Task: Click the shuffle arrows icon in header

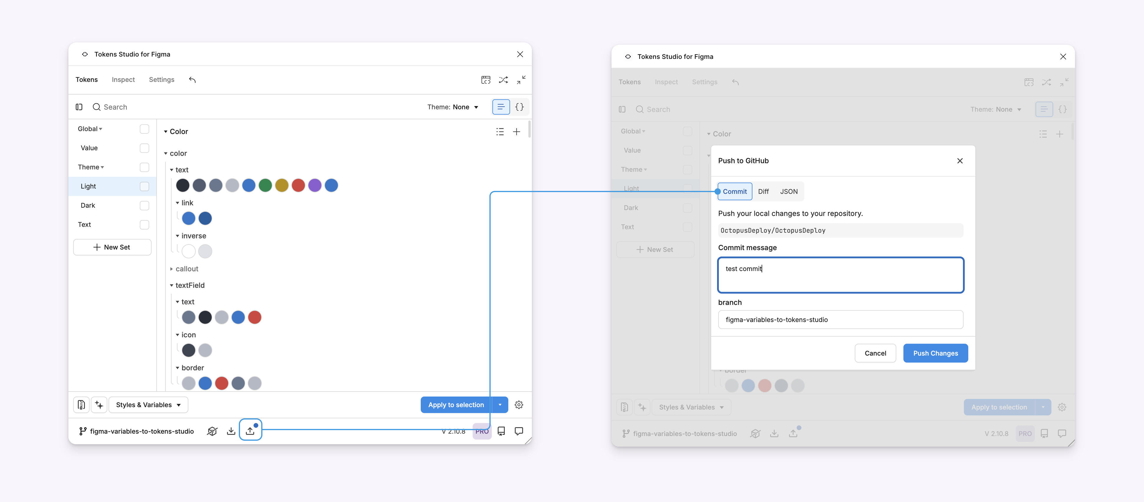Action: click(x=503, y=80)
